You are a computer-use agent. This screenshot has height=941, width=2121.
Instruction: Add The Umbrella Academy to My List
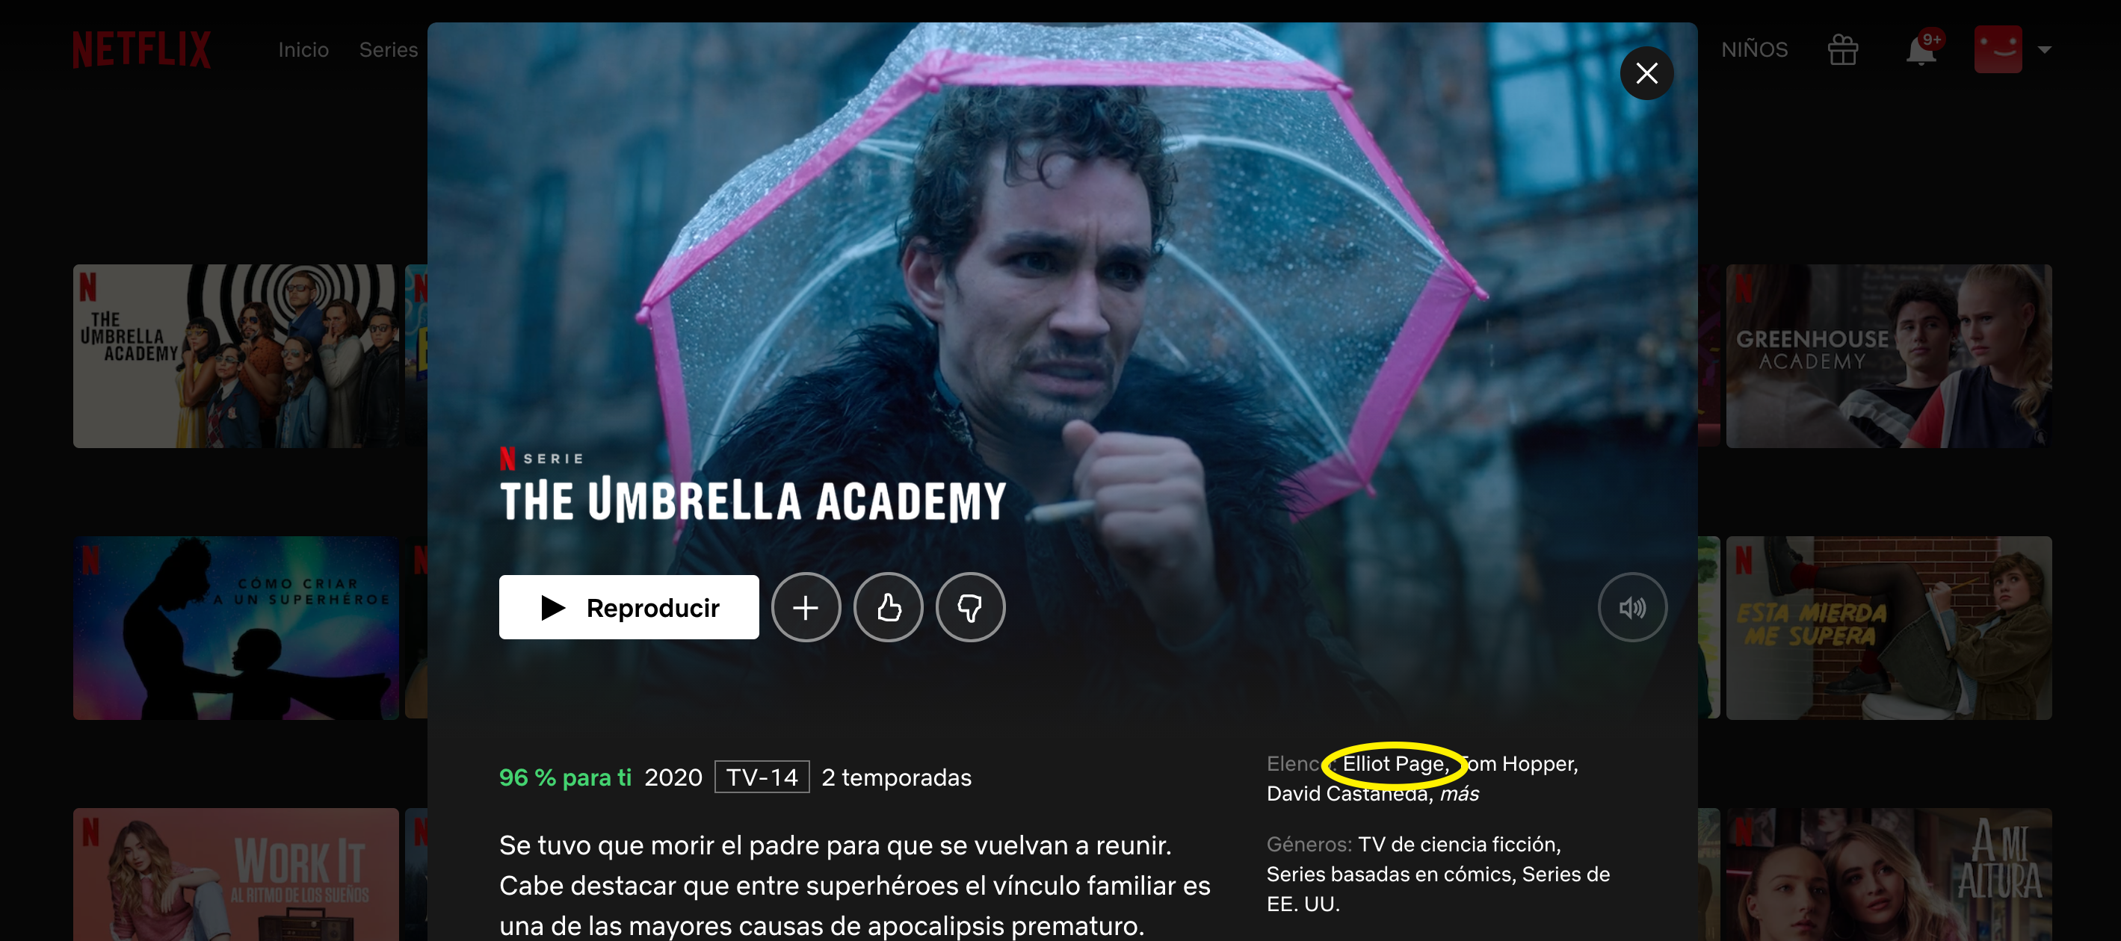[x=805, y=607]
